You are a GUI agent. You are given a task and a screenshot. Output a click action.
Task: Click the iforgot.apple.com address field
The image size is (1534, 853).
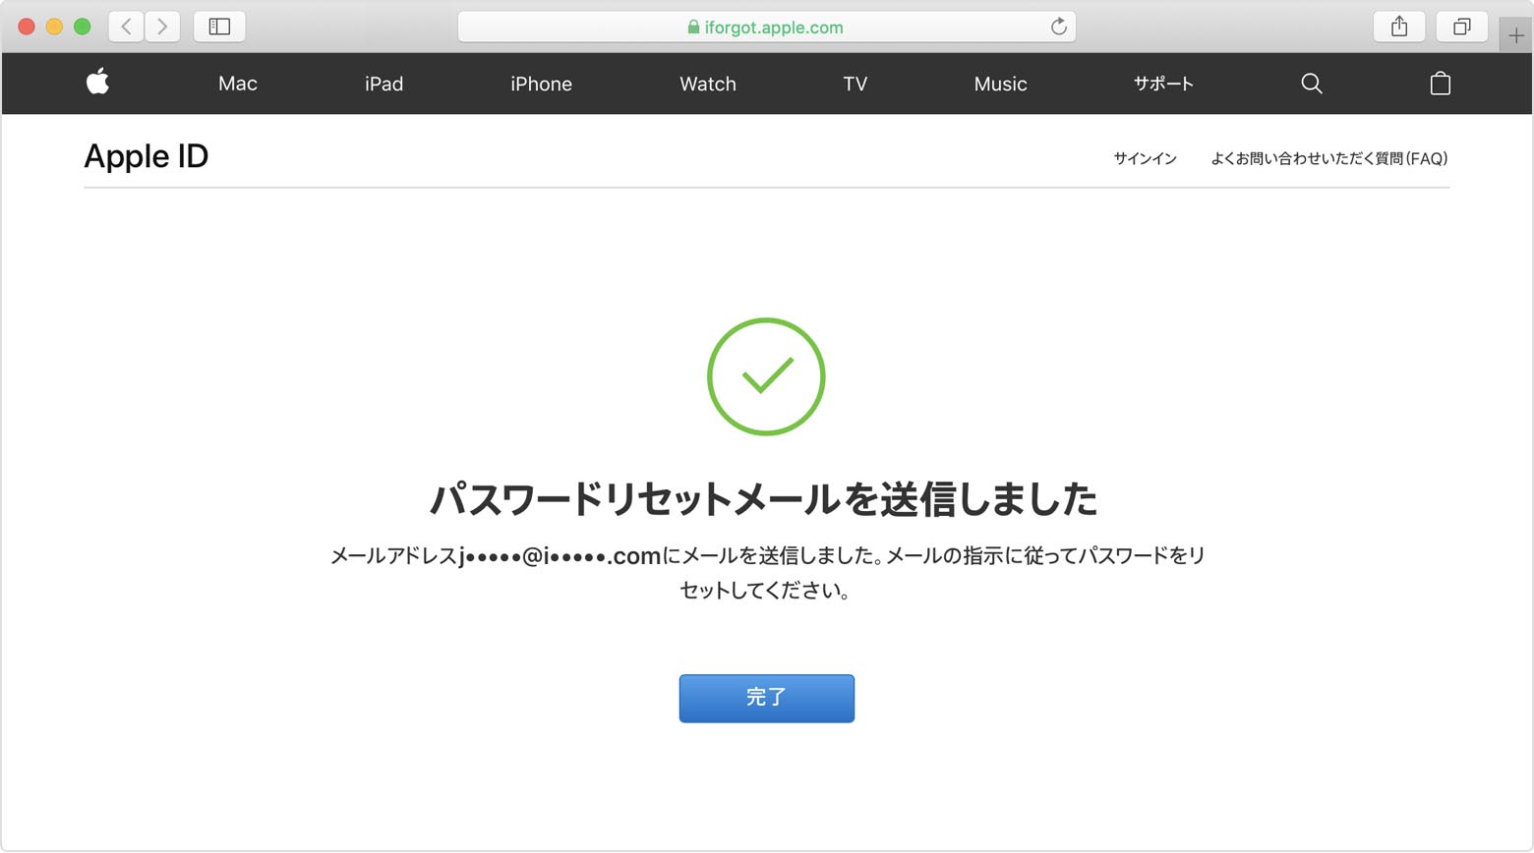pos(767,27)
